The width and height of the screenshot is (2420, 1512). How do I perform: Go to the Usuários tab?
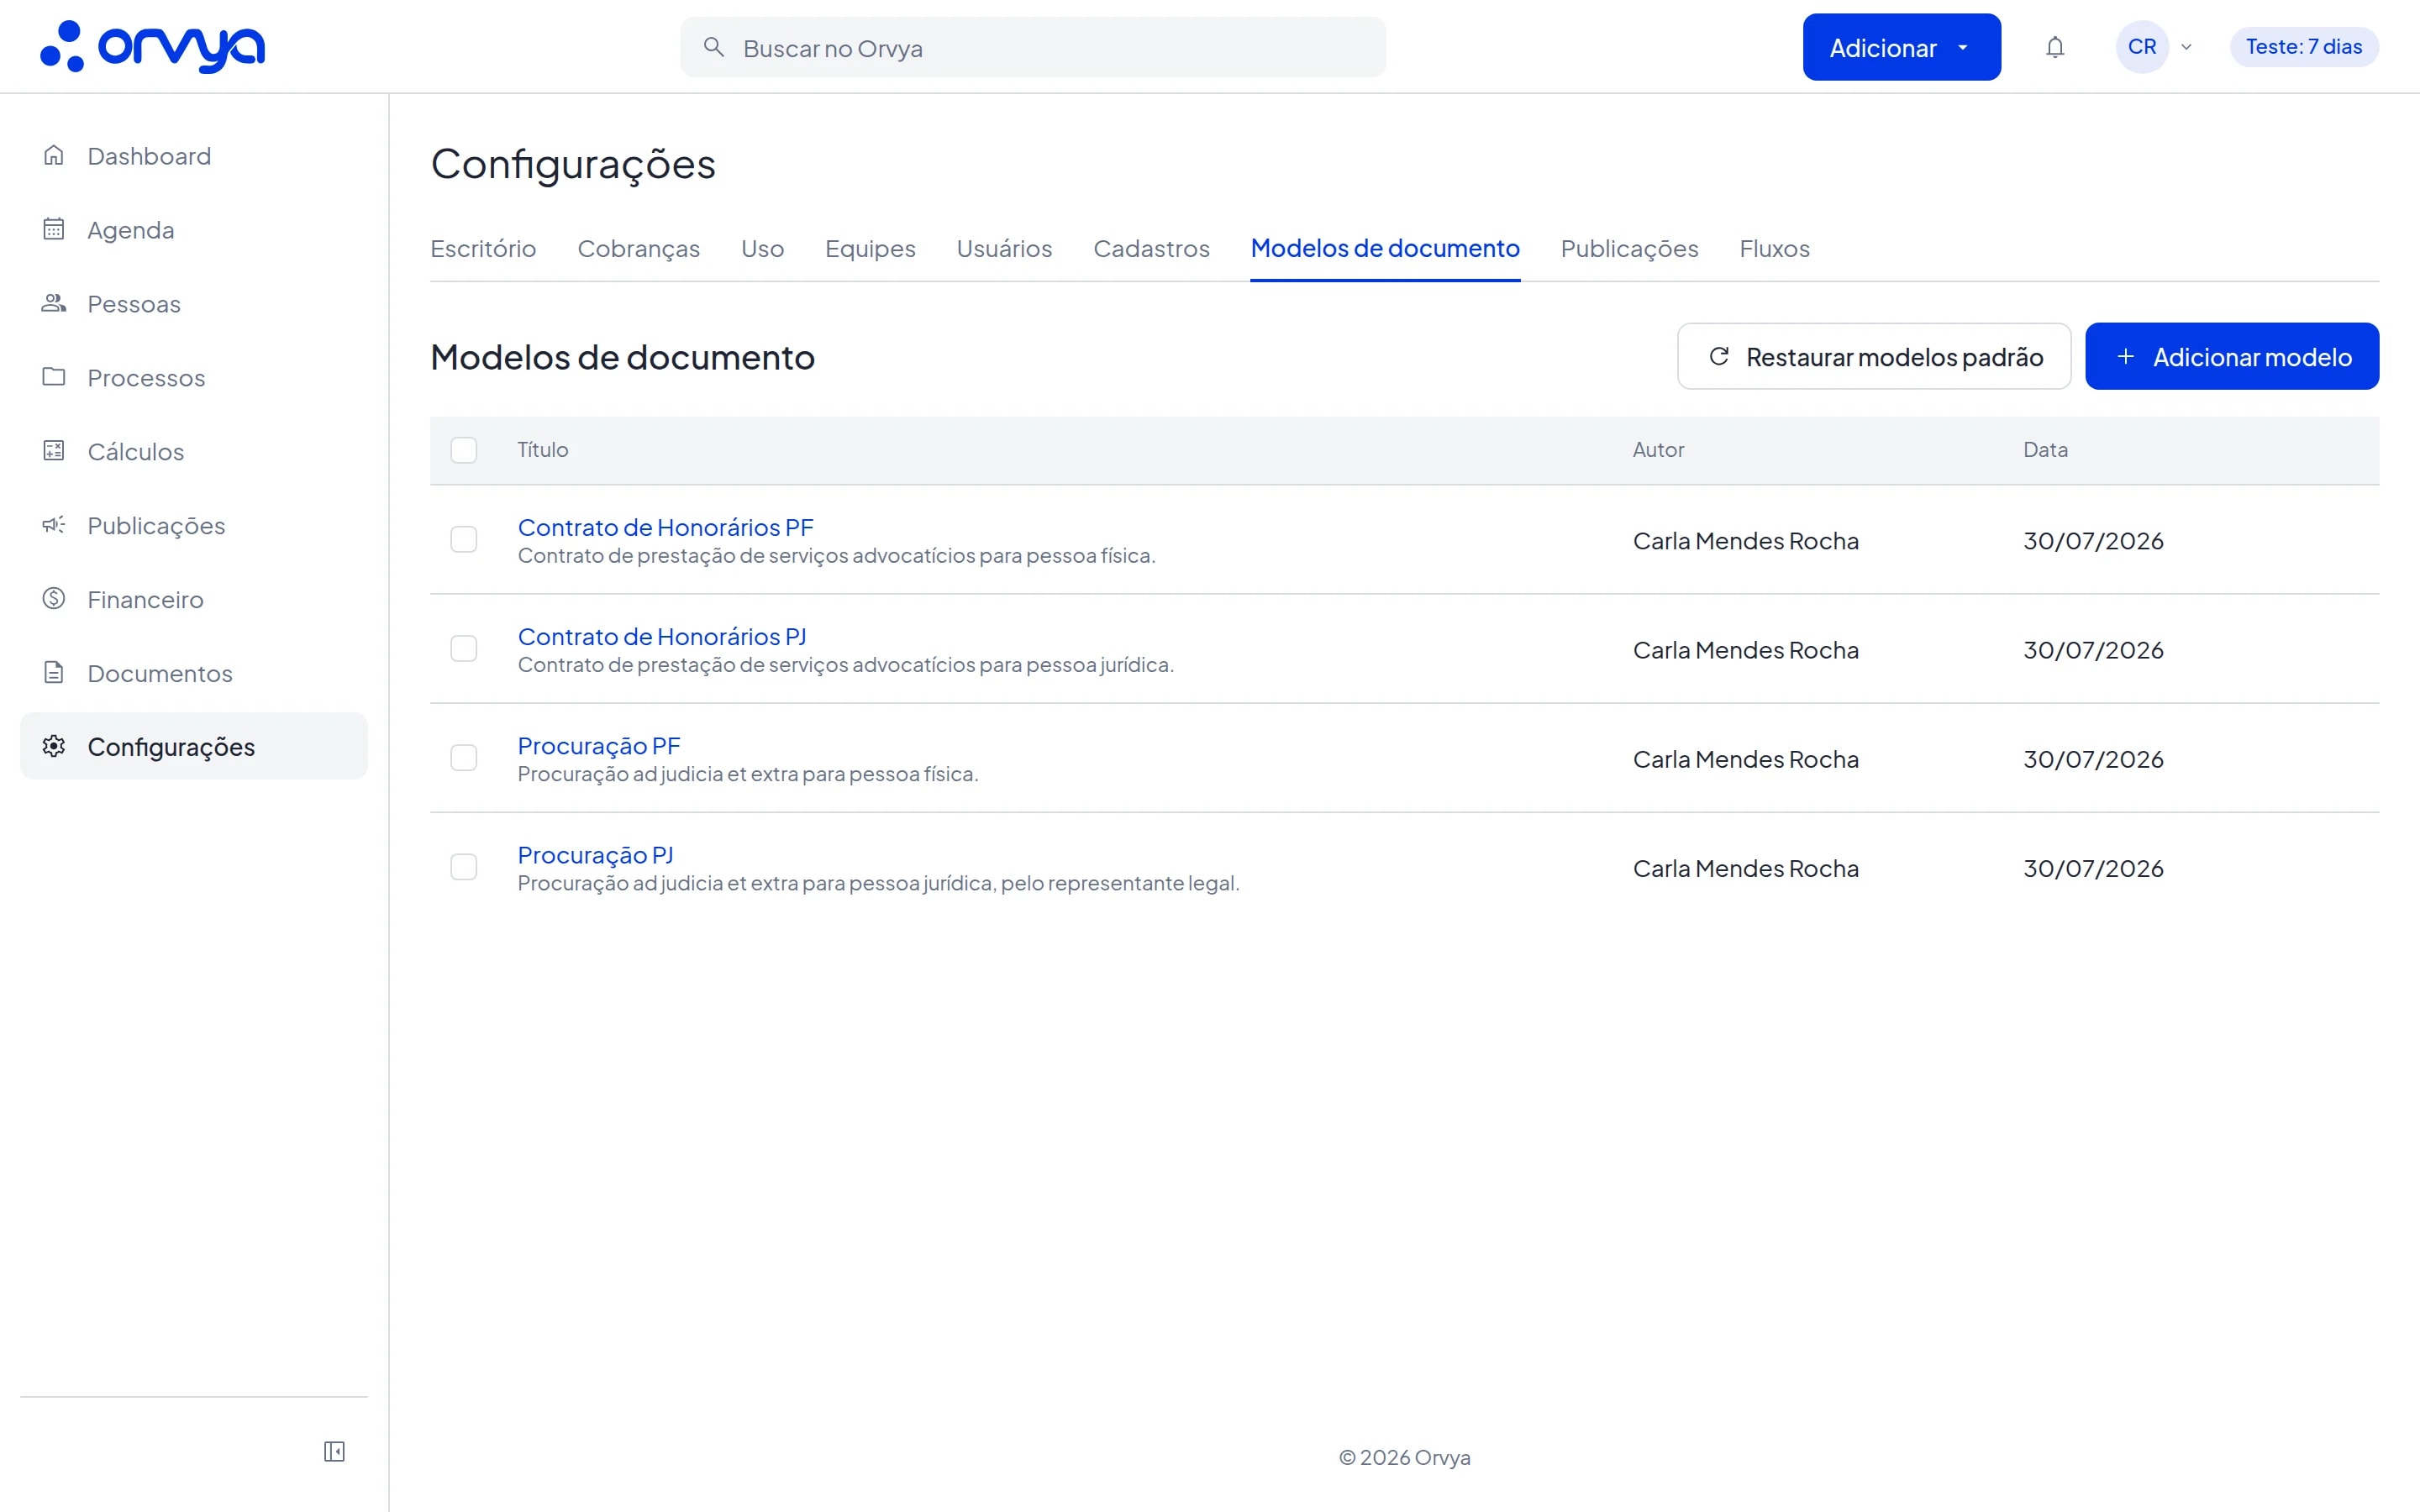tap(1004, 248)
